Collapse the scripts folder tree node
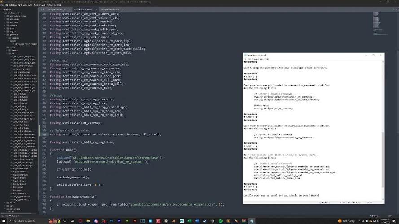 (5, 47)
